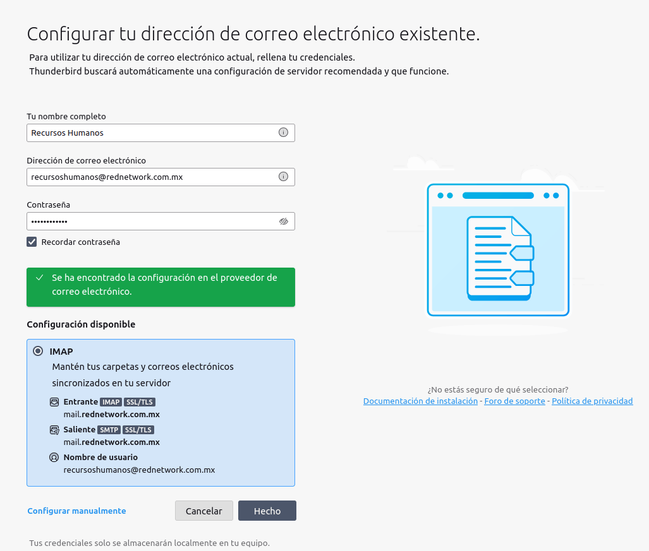Click the Saliente outgoing server icon
This screenshot has width=649, height=551.
[54, 430]
